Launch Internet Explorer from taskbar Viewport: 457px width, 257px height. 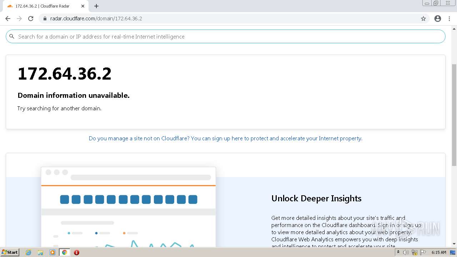coord(29,252)
